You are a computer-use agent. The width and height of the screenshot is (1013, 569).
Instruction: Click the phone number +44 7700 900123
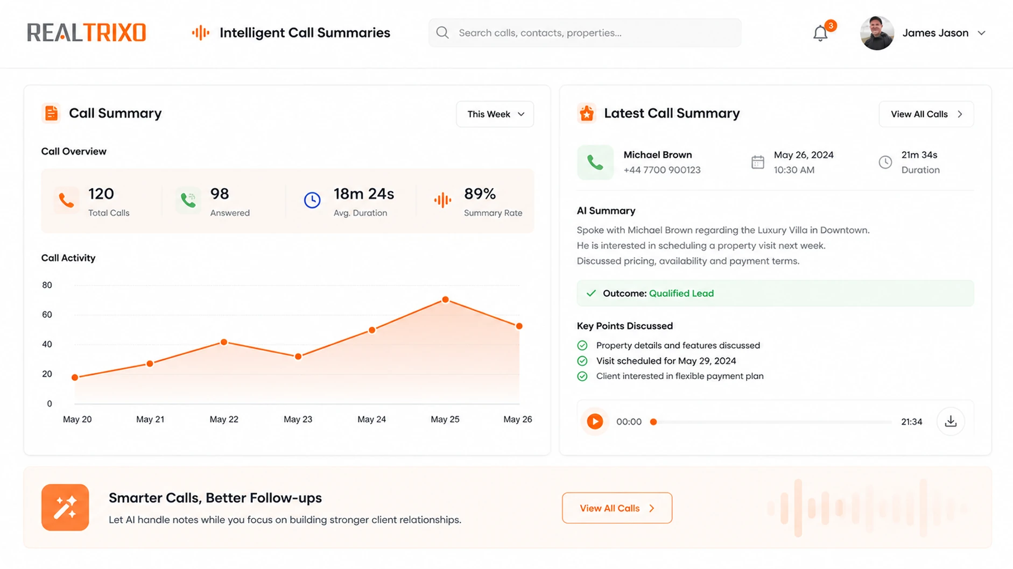point(662,170)
